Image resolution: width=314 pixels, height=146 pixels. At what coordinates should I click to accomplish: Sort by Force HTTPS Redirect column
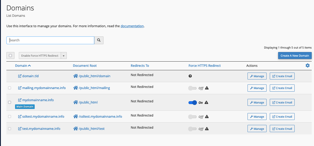tap(204, 66)
